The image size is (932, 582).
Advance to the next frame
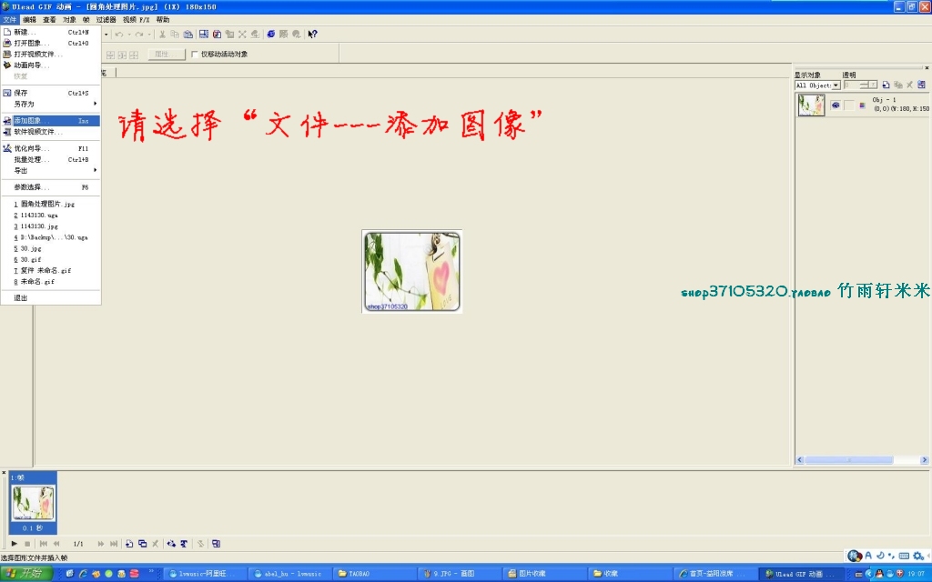pyautogui.click(x=100, y=544)
